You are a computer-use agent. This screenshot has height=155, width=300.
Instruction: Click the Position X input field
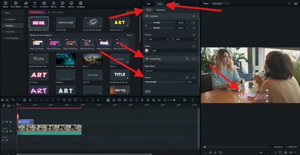(158, 39)
